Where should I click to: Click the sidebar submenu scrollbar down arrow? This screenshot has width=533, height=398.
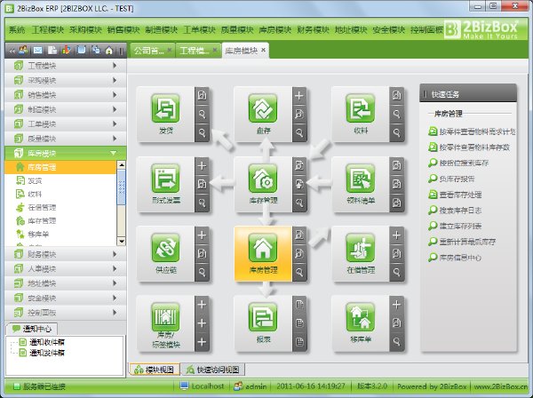tap(122, 242)
